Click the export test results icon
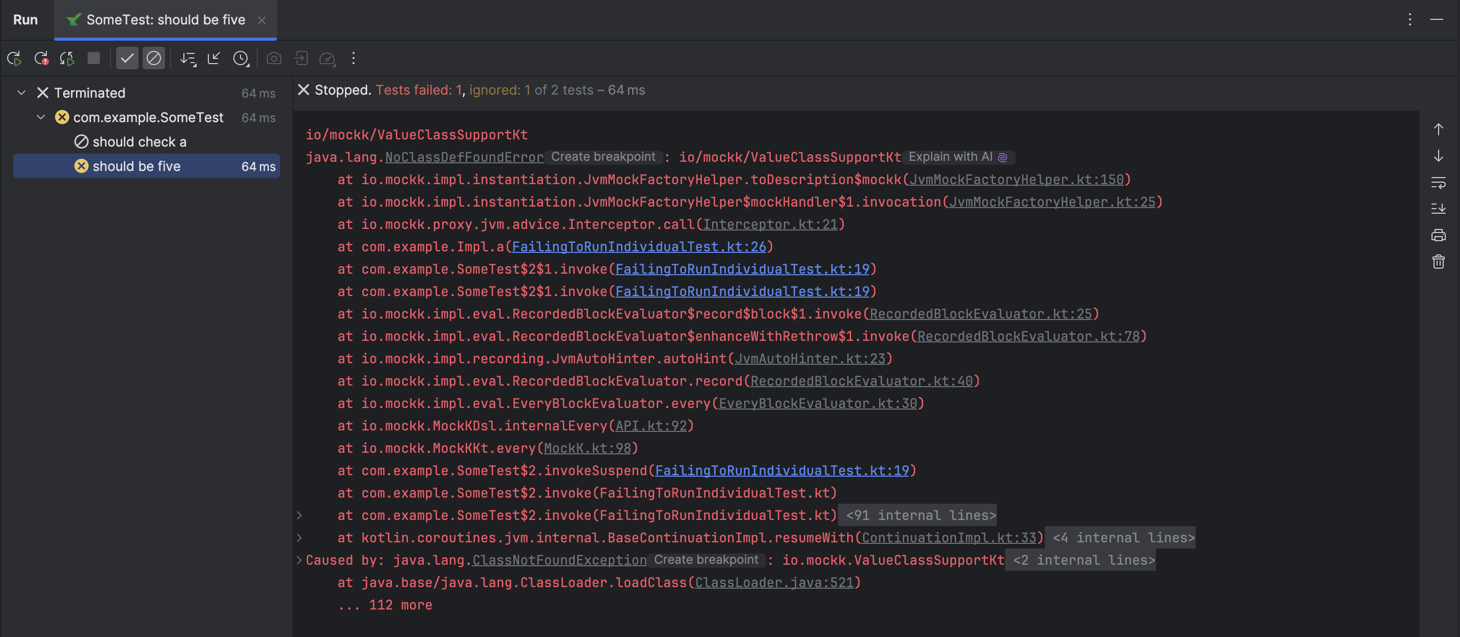 [x=302, y=59]
